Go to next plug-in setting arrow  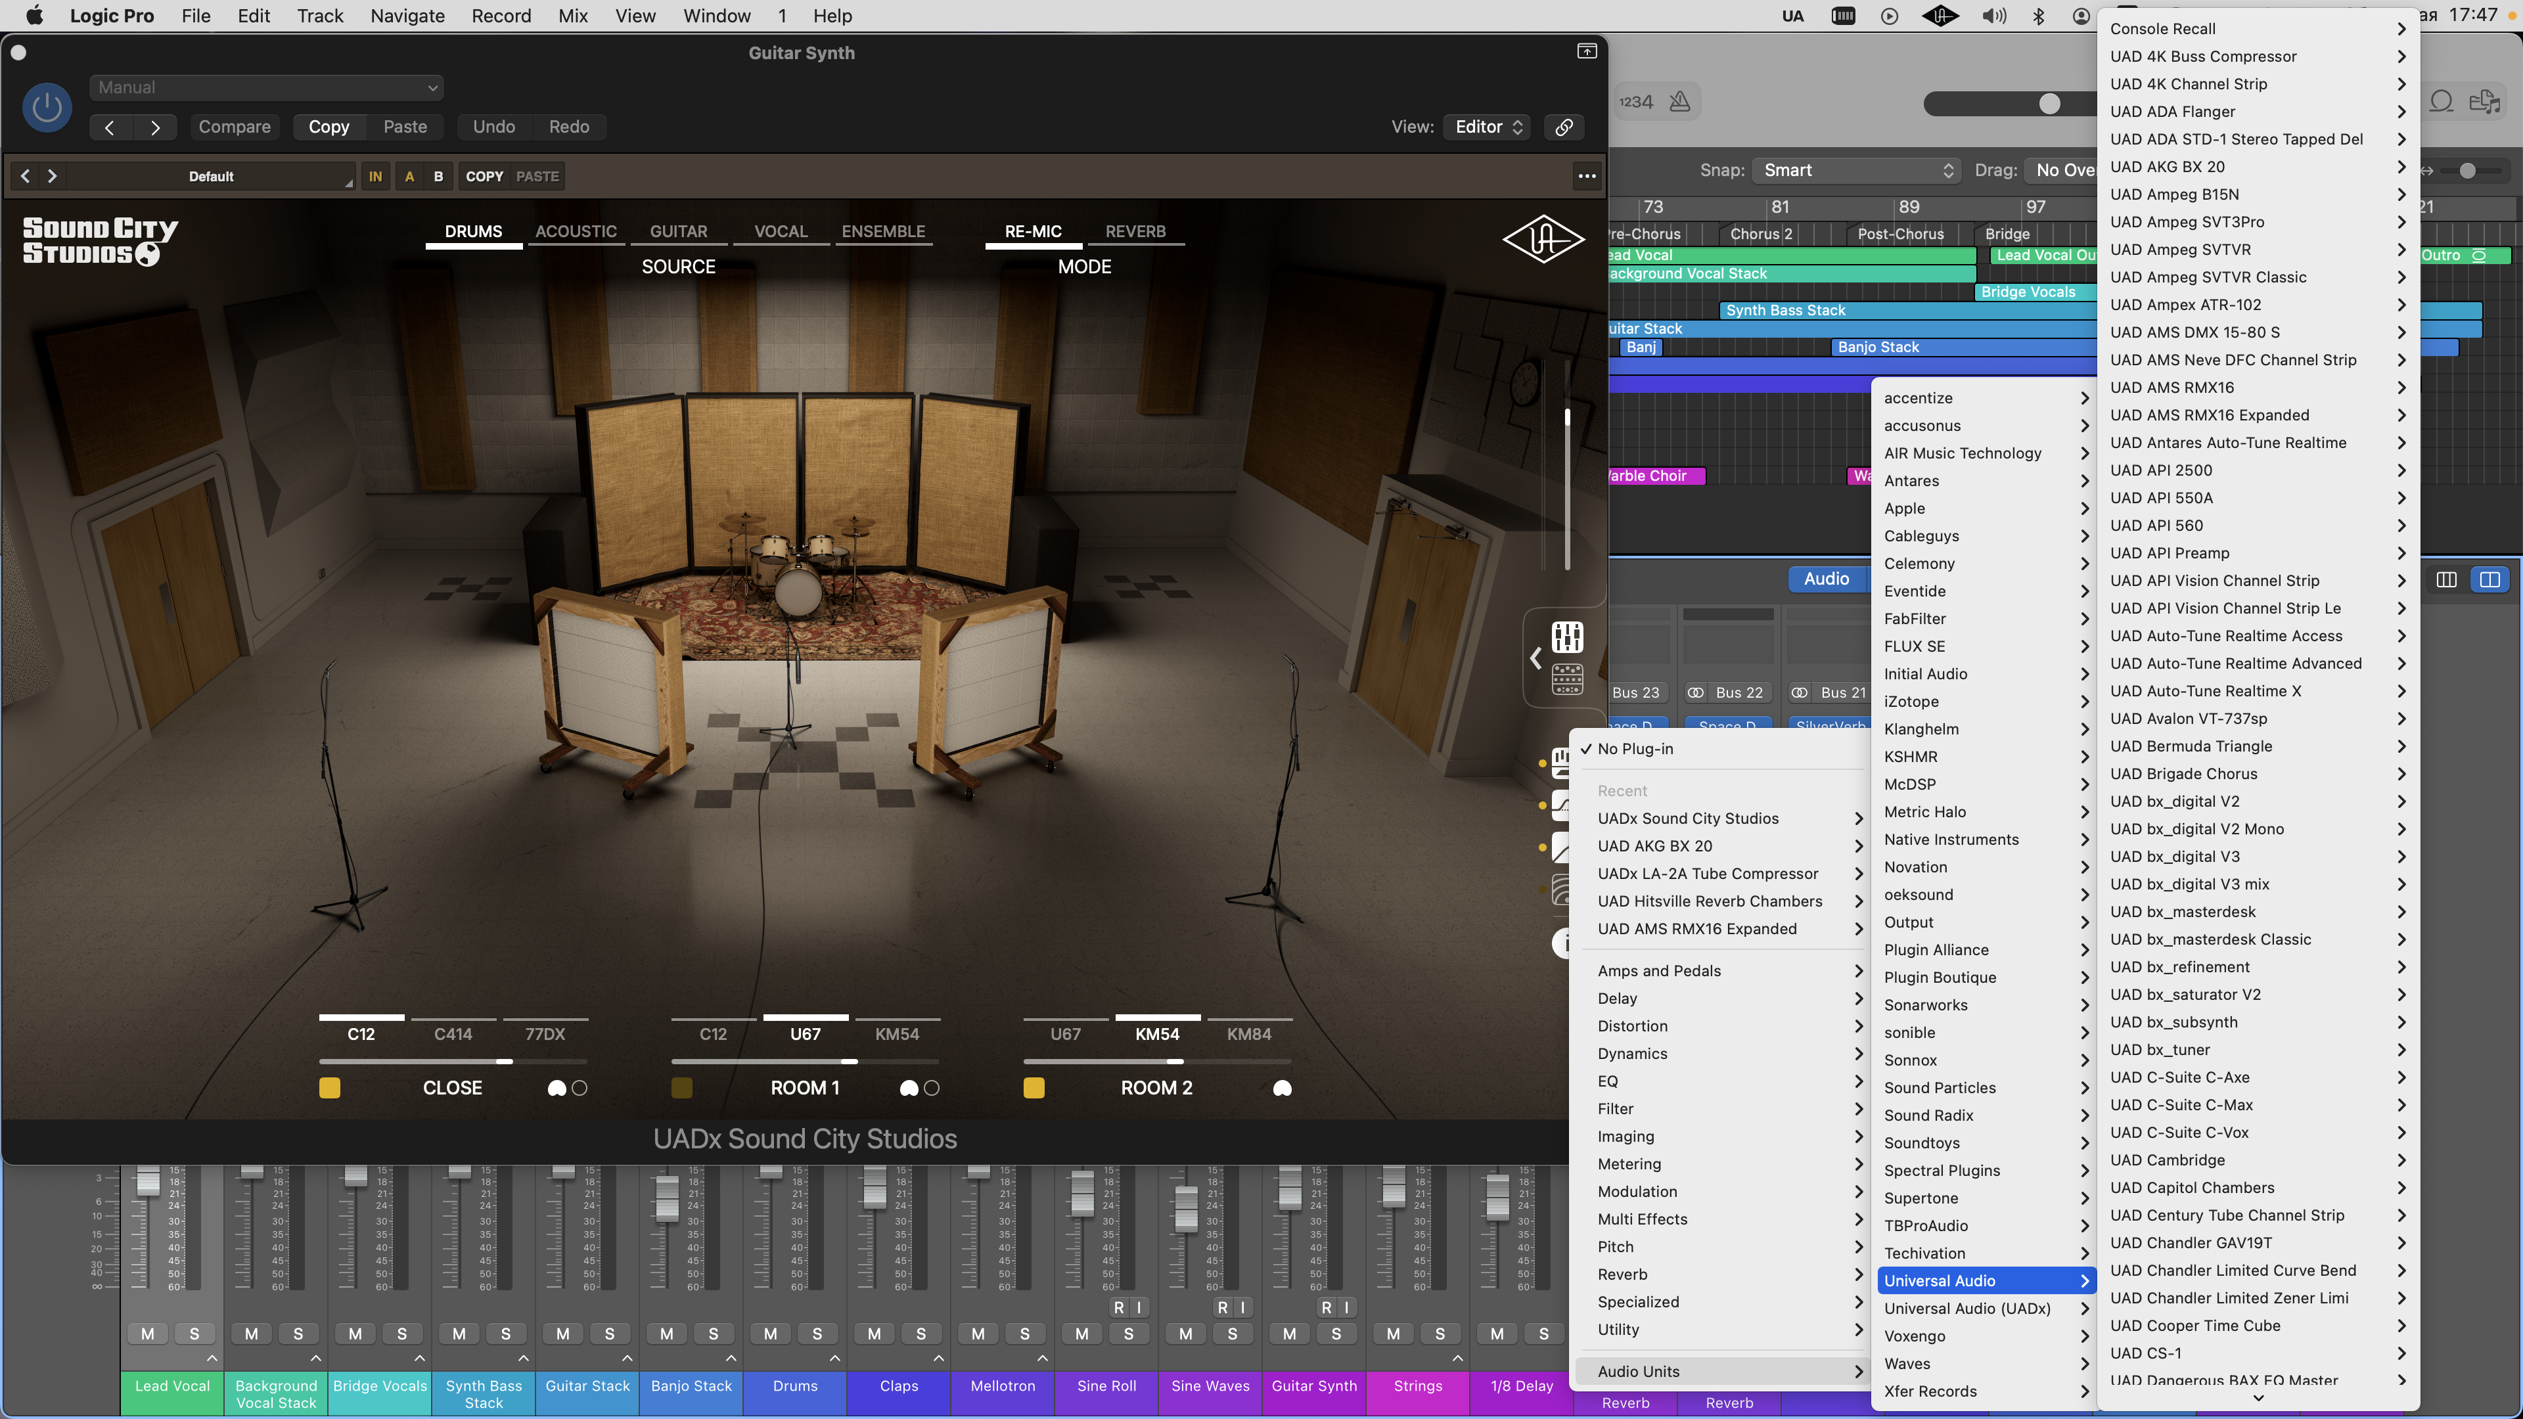coord(155,127)
